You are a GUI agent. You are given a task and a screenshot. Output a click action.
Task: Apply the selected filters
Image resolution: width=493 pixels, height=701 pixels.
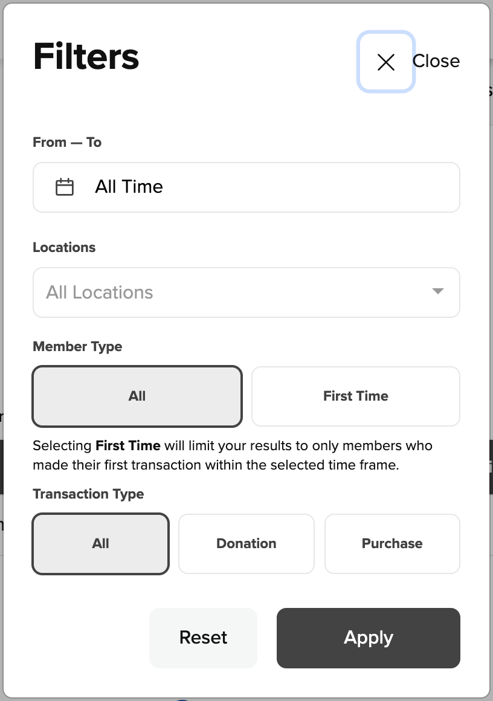pyautogui.click(x=369, y=638)
